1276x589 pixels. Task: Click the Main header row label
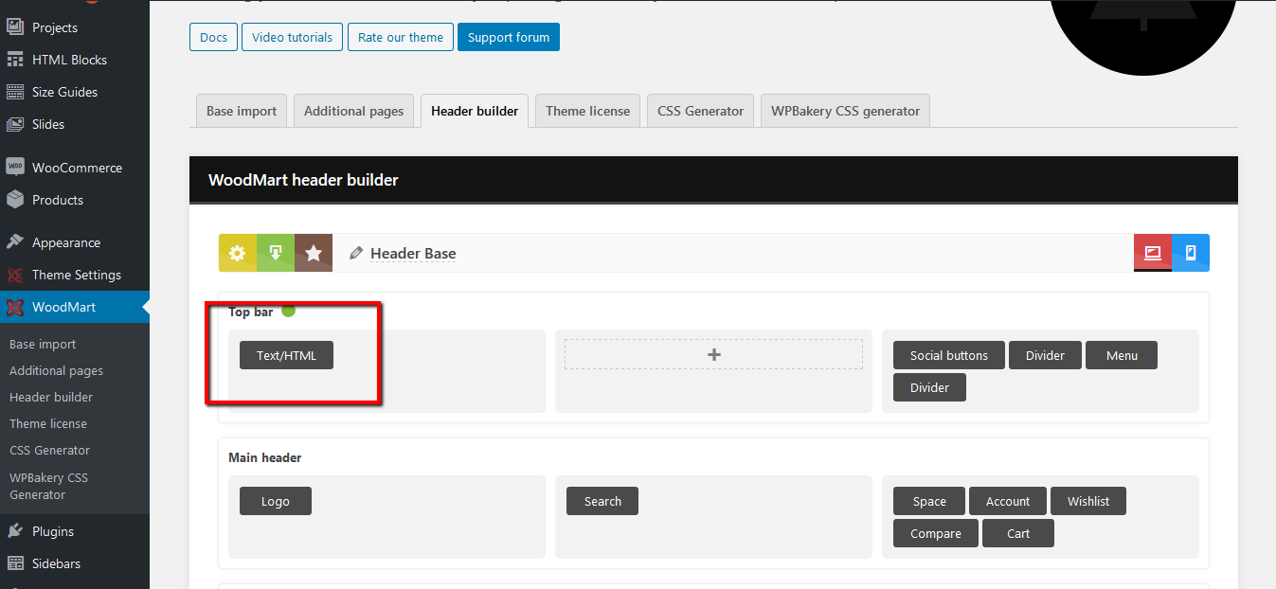[265, 457]
